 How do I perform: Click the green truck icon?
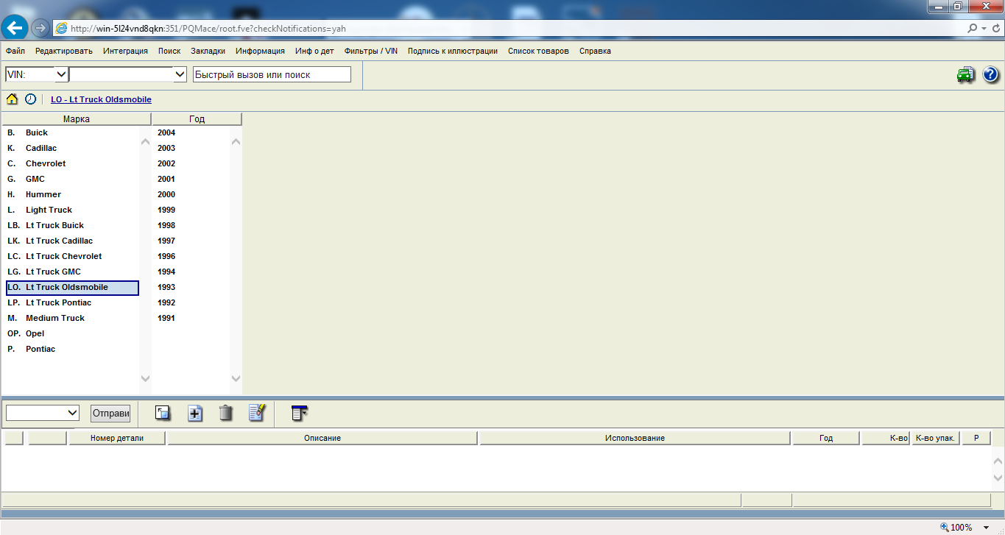[x=966, y=74]
